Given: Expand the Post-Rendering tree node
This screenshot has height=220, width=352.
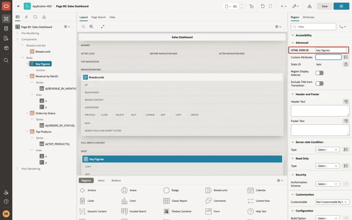Looking at the screenshot, I should 18,168.
